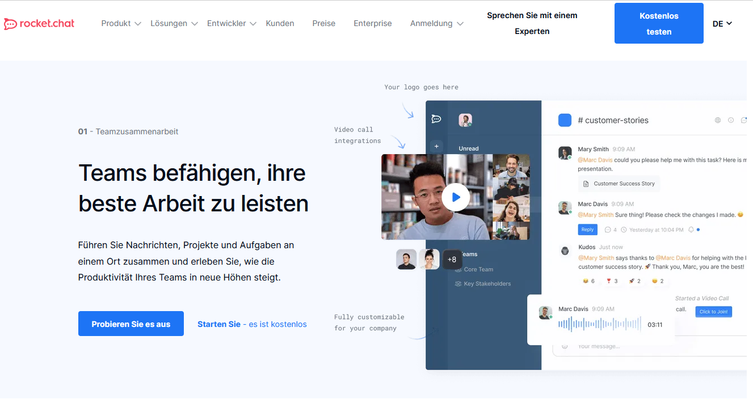This screenshot has height=408, width=753.
Task: Click the globe icon in the channel header
Action: (717, 120)
